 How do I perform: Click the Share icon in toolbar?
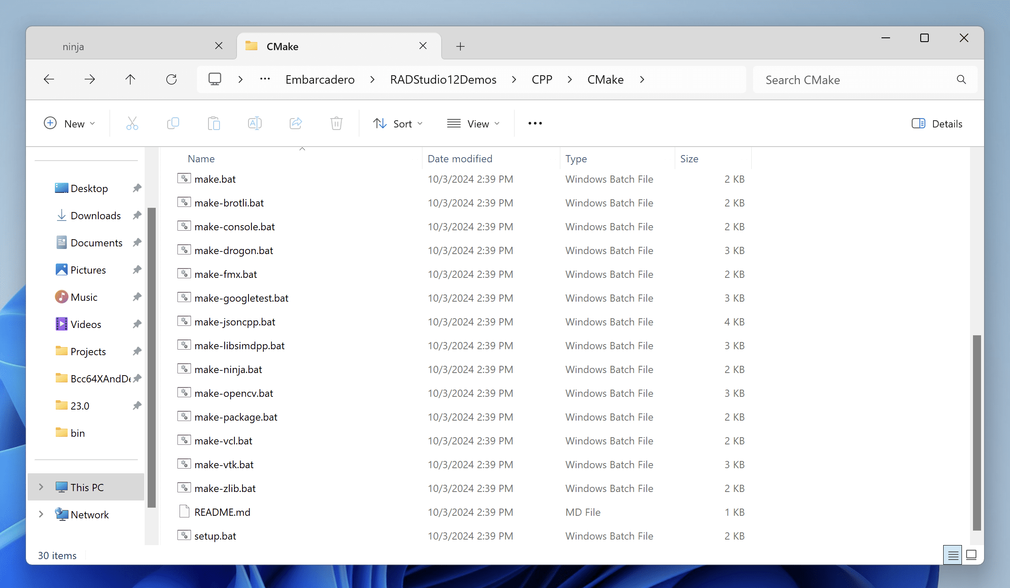point(295,124)
